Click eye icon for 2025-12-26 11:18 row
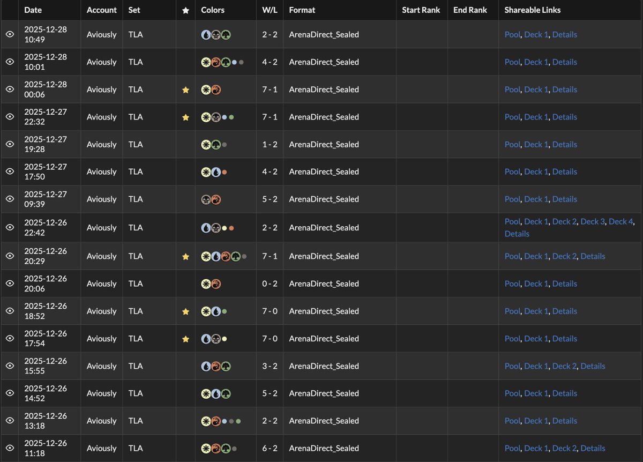This screenshot has width=643, height=462. (x=10, y=448)
